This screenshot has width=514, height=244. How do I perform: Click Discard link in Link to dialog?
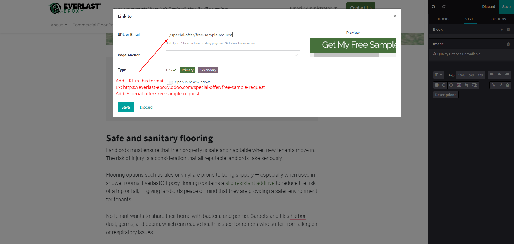coord(146,107)
